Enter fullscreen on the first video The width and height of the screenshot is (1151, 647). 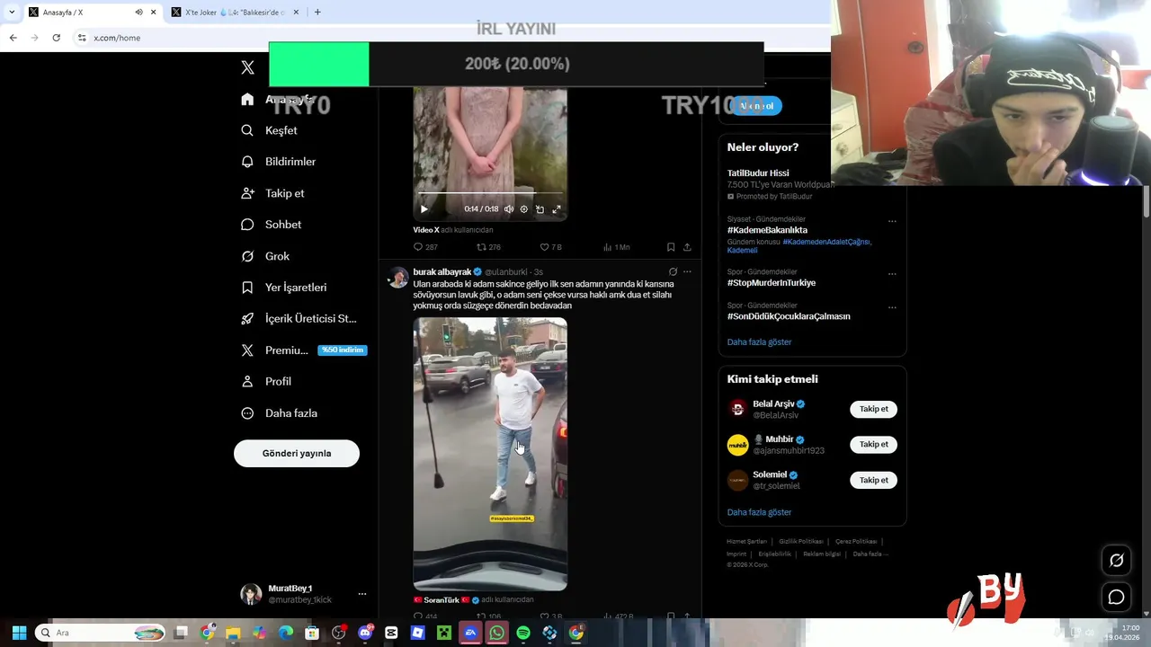[x=557, y=209]
